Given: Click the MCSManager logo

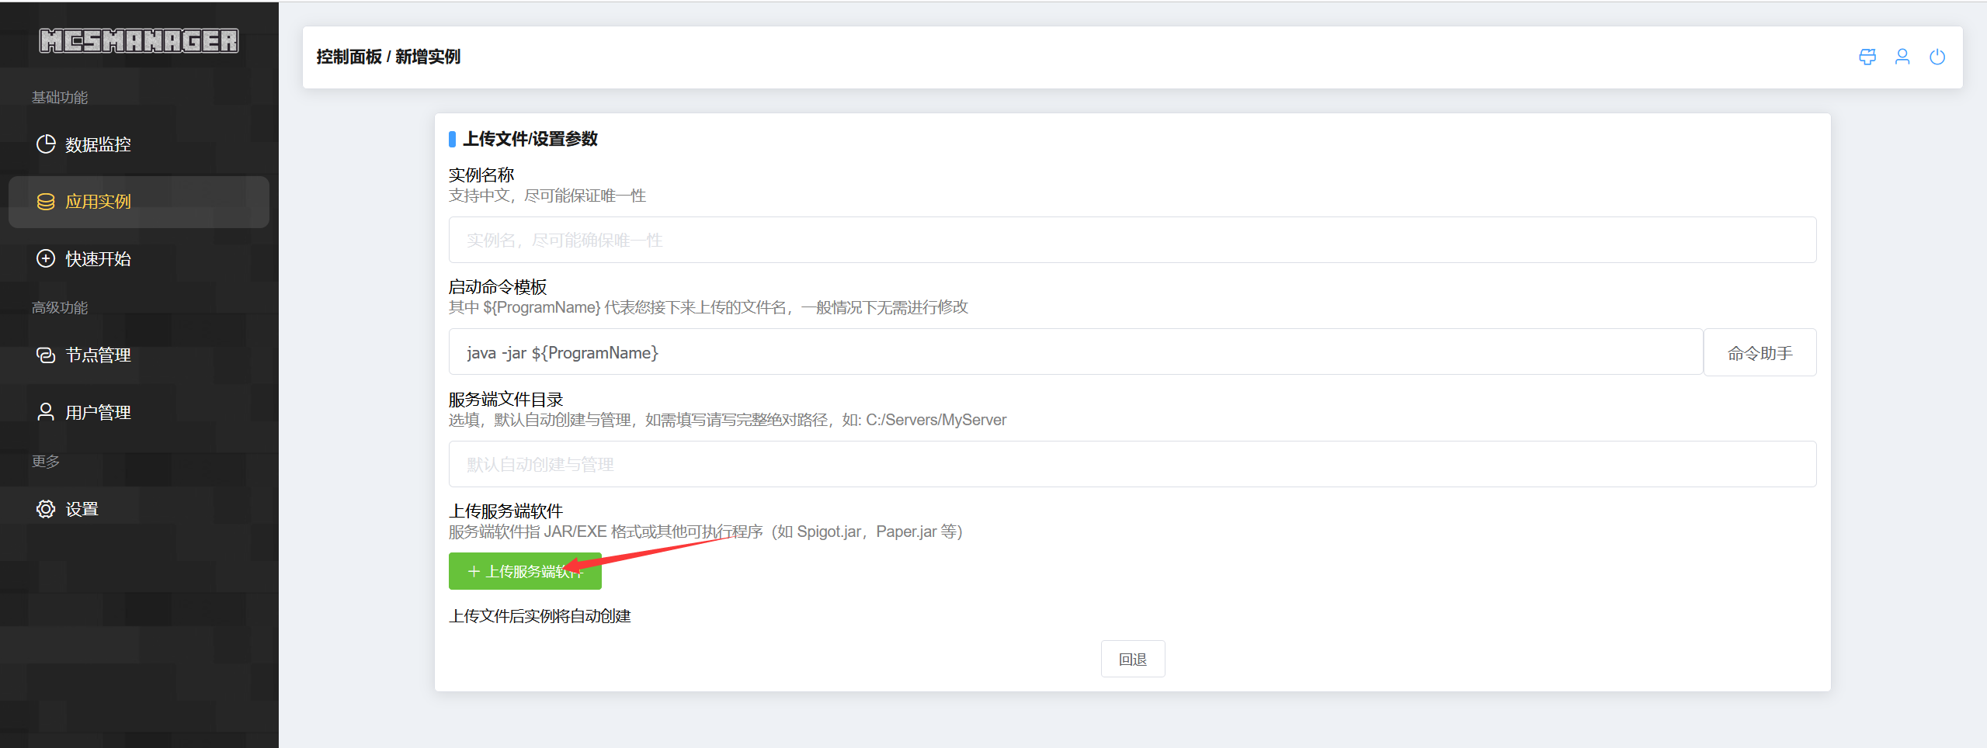Looking at the screenshot, I should point(139,40).
